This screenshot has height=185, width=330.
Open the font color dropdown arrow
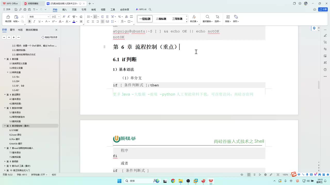point(77,22)
